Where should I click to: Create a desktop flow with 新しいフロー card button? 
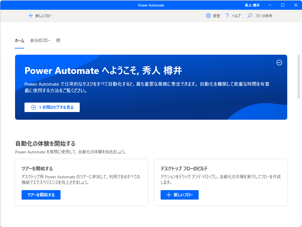tap(179, 195)
